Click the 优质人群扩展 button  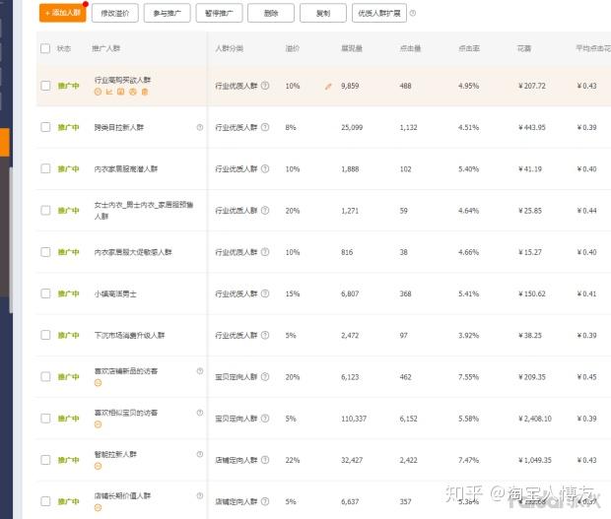[x=379, y=13]
